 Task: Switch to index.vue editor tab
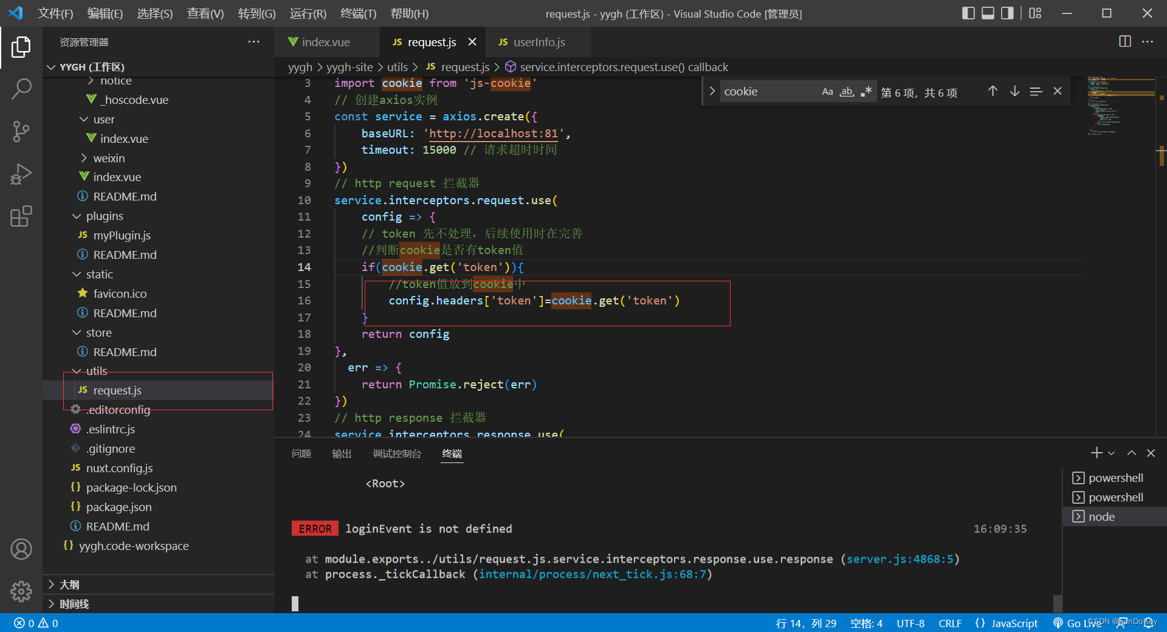326,42
